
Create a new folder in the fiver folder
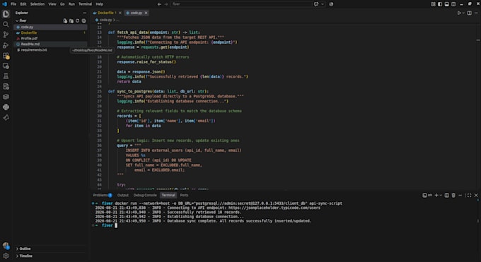click(x=71, y=21)
